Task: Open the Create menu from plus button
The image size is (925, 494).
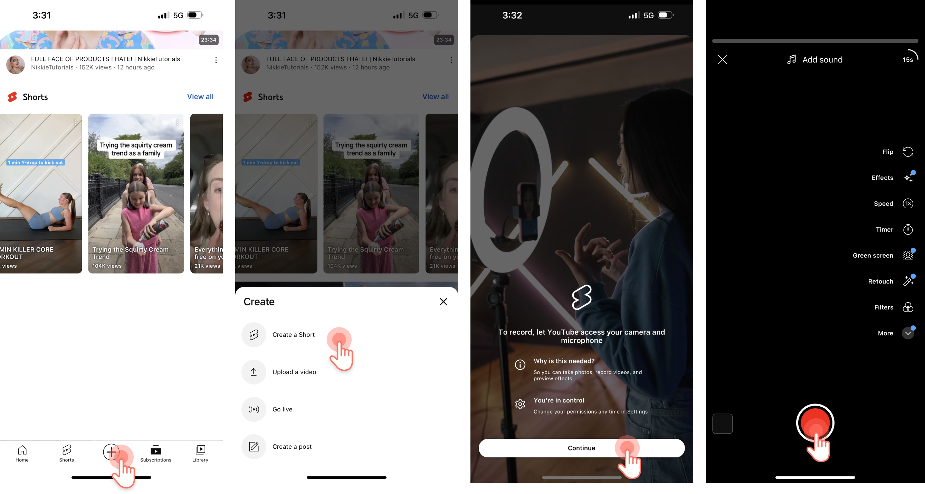Action: tap(111, 452)
